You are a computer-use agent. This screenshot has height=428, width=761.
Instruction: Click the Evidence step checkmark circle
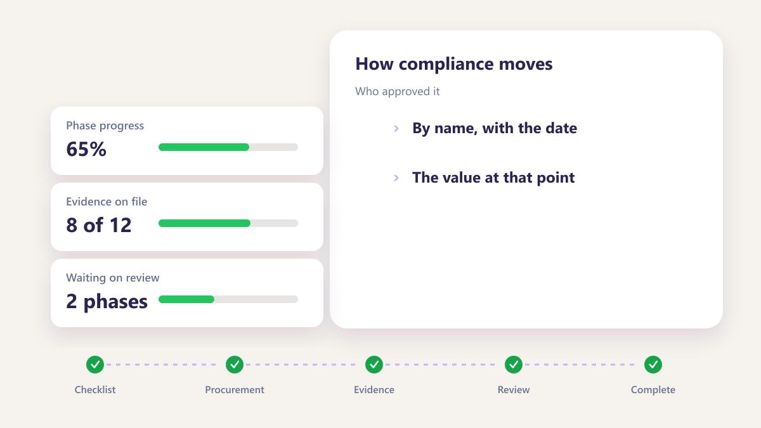pos(374,365)
